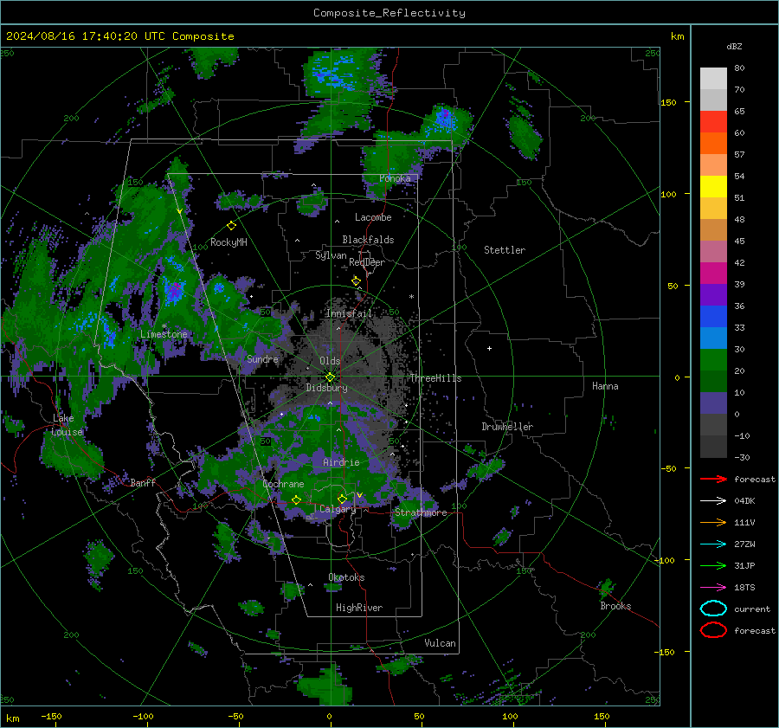Click the Airdrie city label
Image resolution: width=779 pixels, height=728 pixels.
click(x=341, y=462)
